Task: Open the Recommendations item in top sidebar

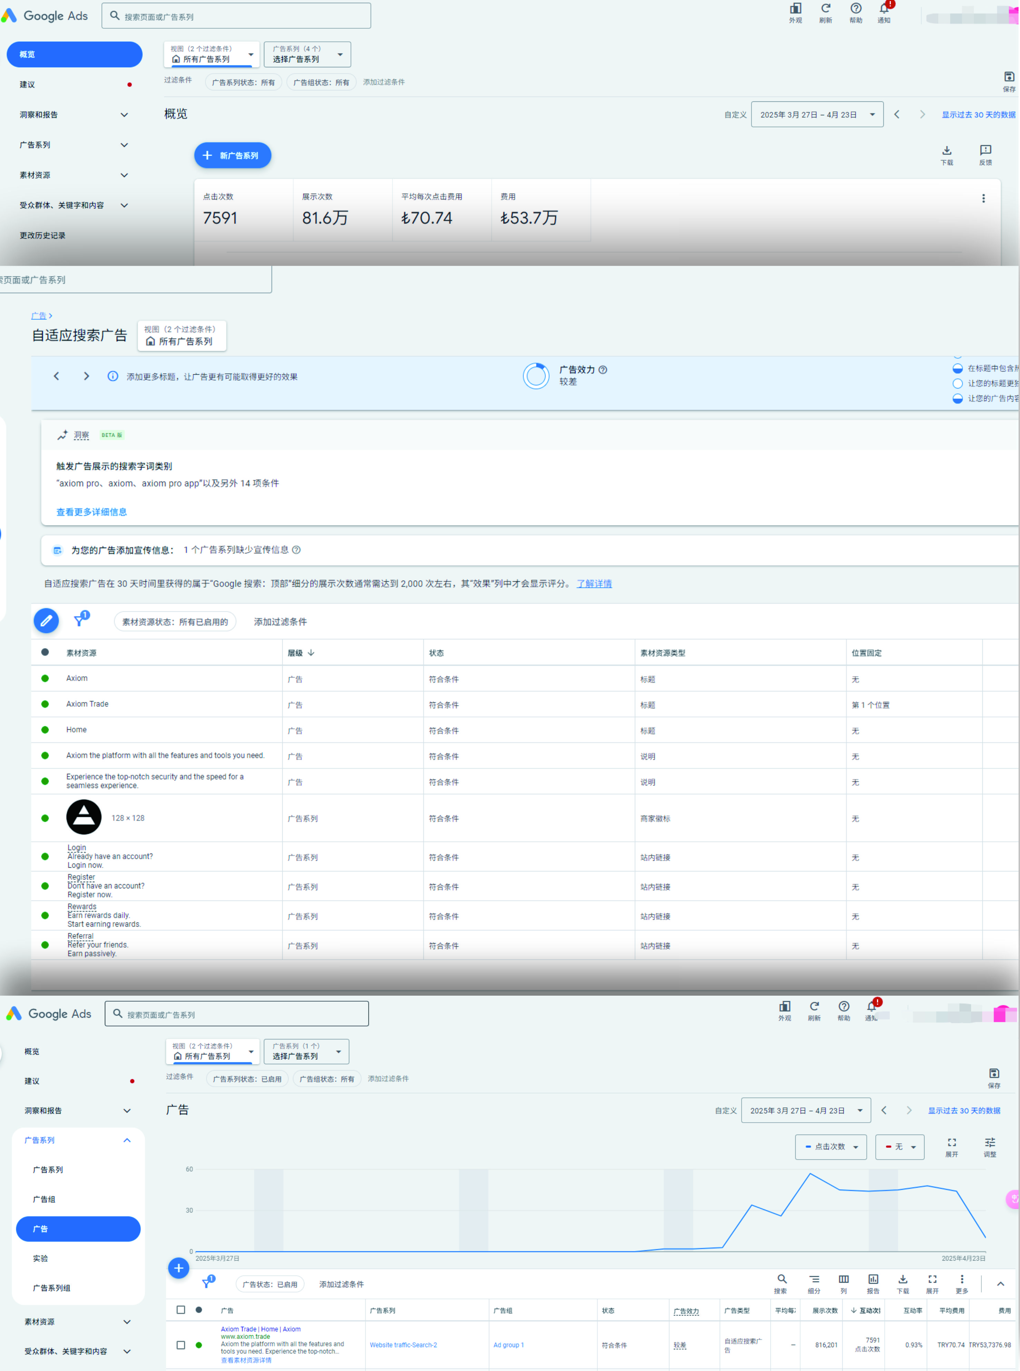Action: (28, 85)
